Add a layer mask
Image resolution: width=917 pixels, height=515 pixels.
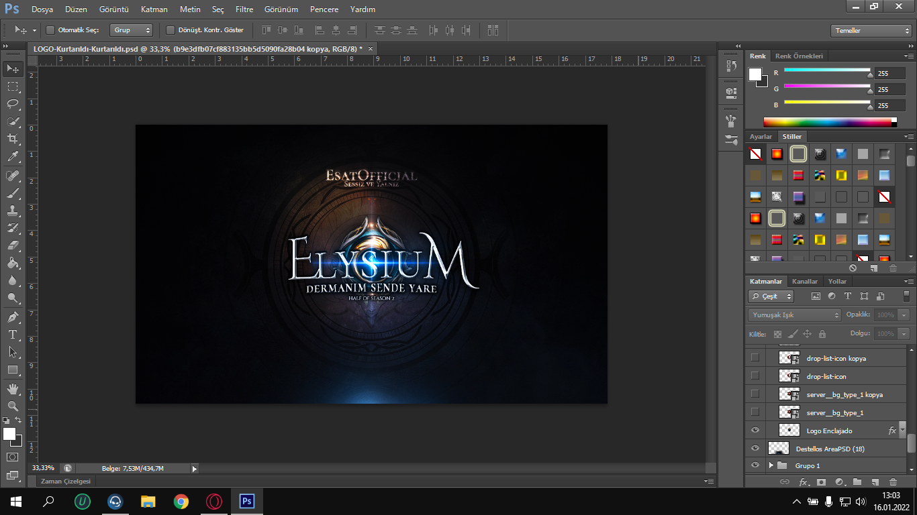coord(821,481)
